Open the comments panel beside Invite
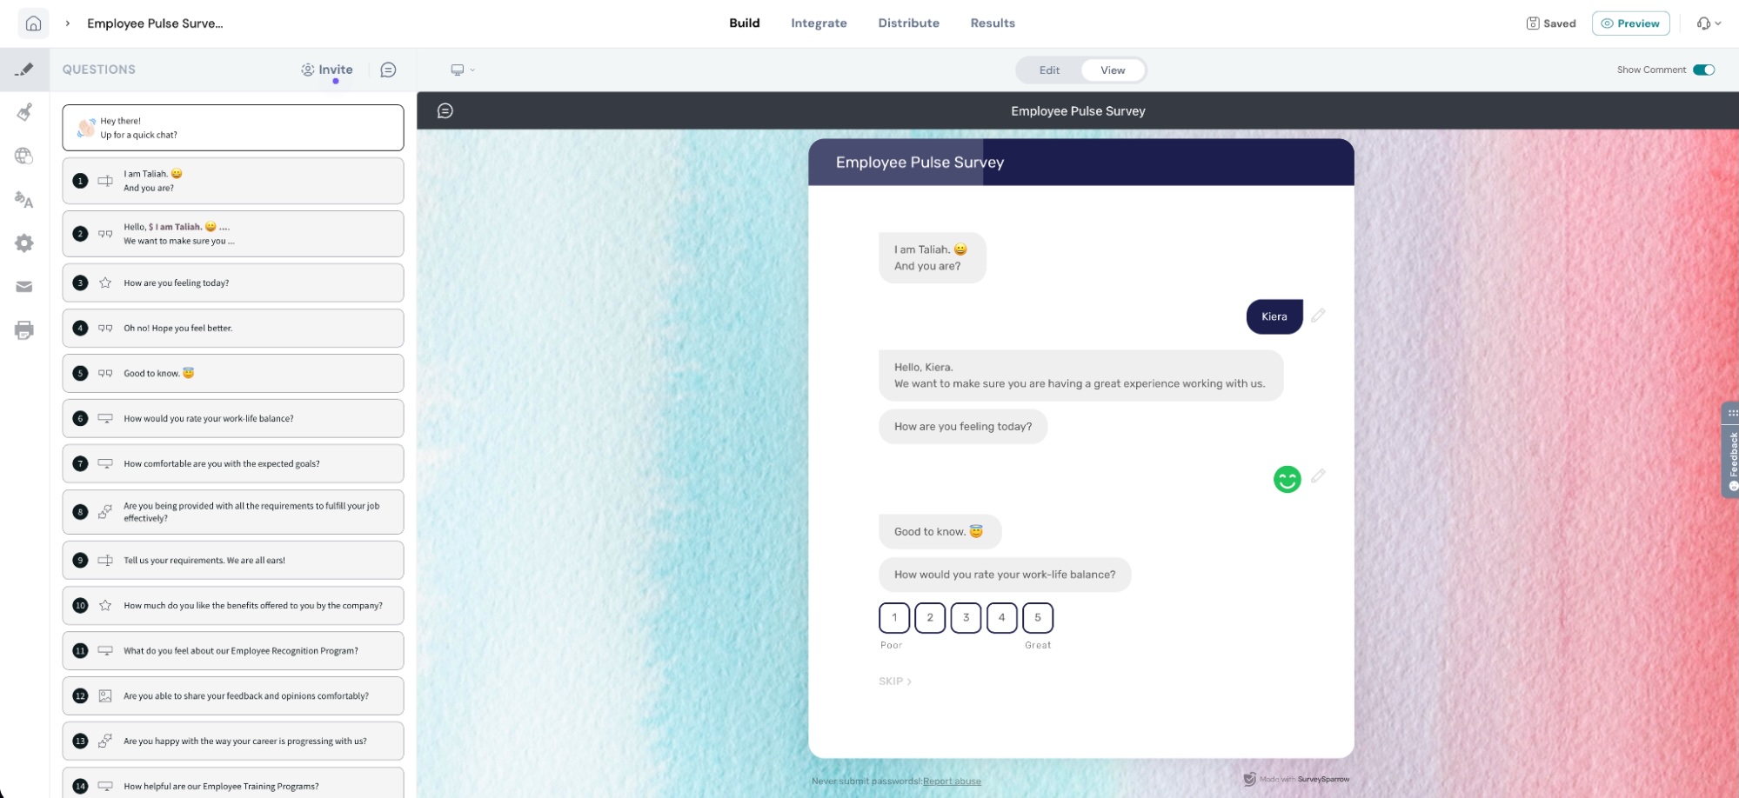 (389, 70)
